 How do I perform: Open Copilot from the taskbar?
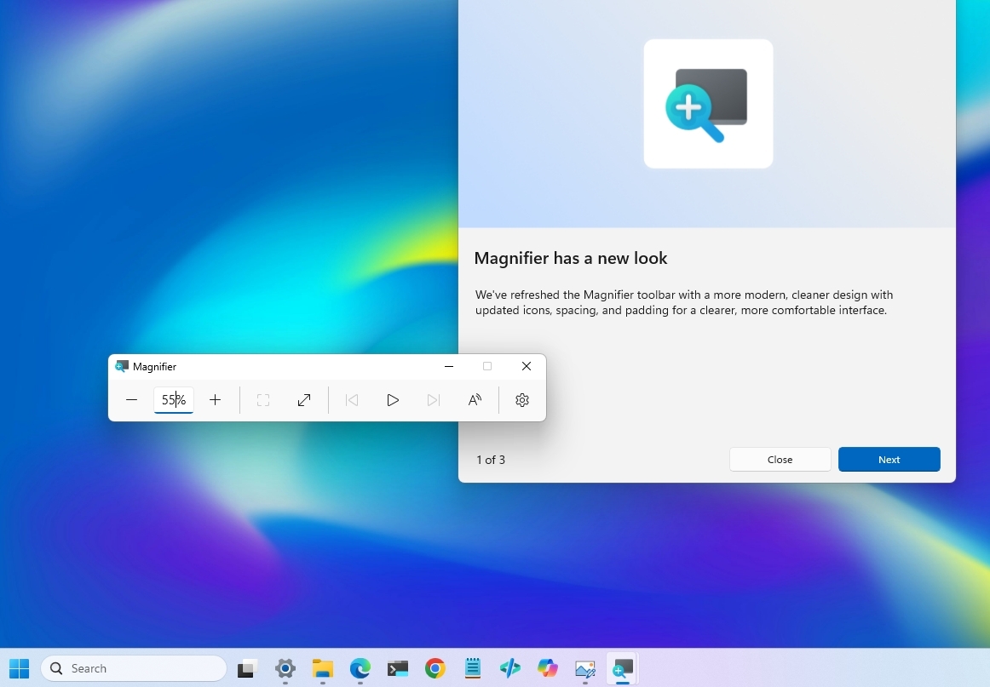click(x=548, y=669)
